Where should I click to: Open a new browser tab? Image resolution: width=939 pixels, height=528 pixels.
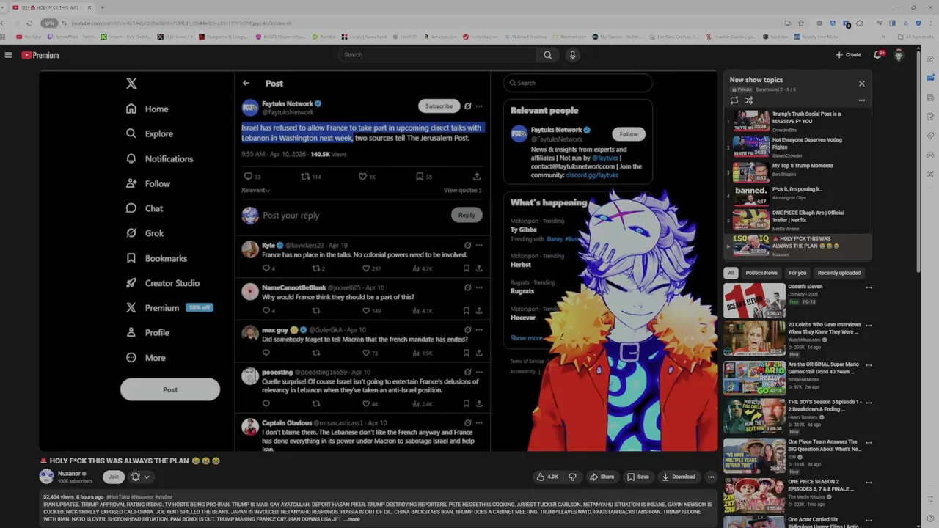[102, 7]
